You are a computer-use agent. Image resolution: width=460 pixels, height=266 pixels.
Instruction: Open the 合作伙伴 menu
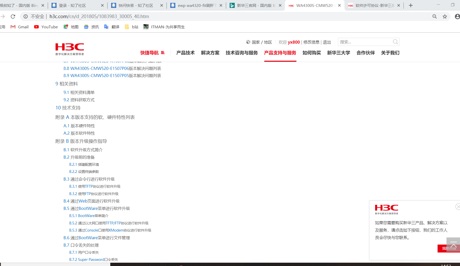point(366,53)
